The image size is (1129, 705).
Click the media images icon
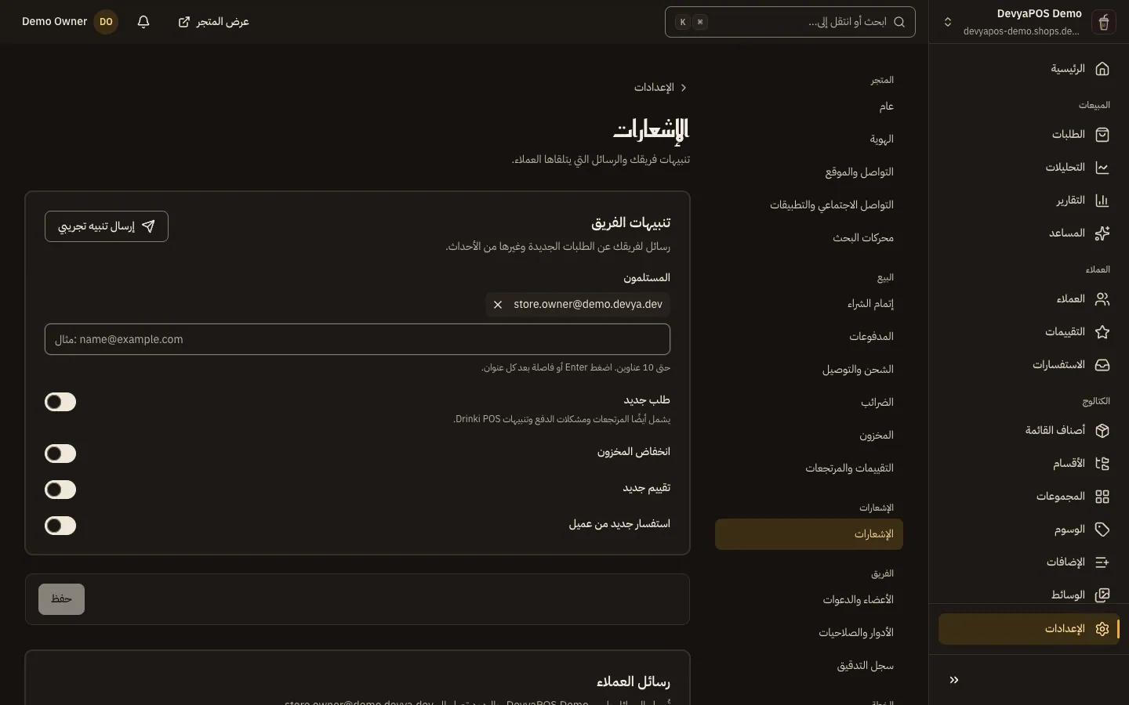[1102, 595]
